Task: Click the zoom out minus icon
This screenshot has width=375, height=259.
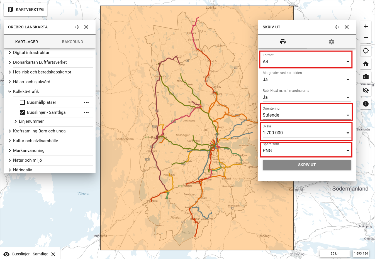Action: tap(366, 38)
